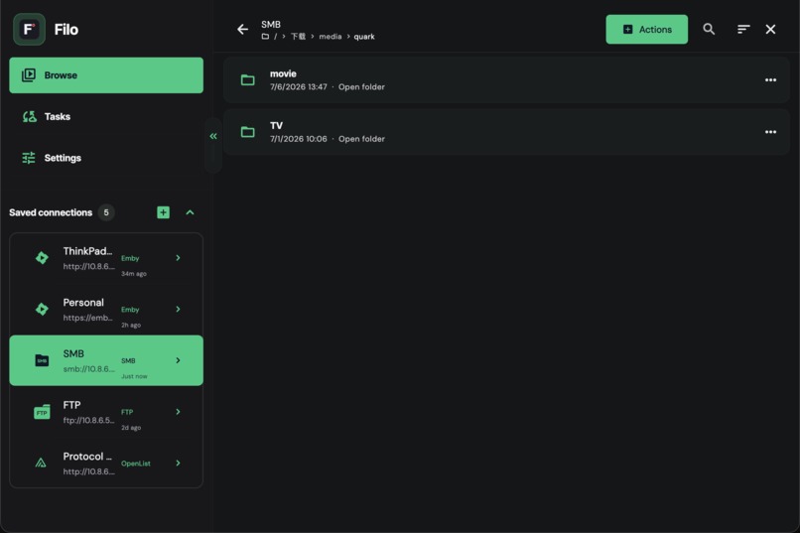
Task: Select the FTP connection
Action: (106, 412)
